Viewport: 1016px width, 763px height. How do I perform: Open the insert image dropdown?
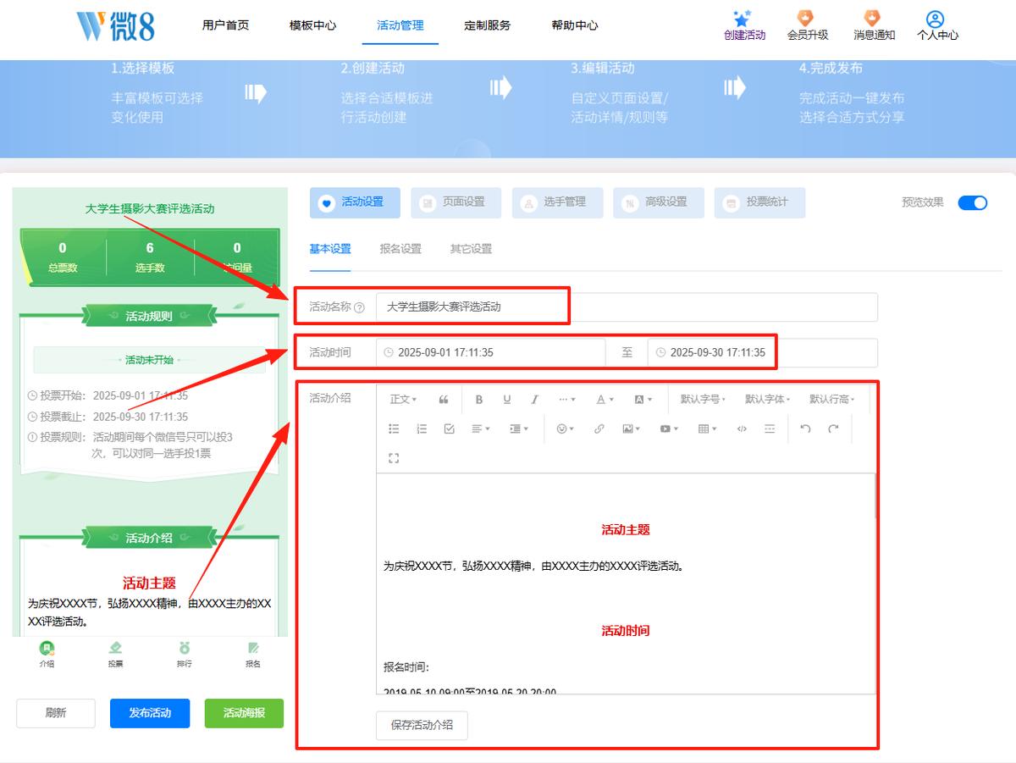(631, 429)
